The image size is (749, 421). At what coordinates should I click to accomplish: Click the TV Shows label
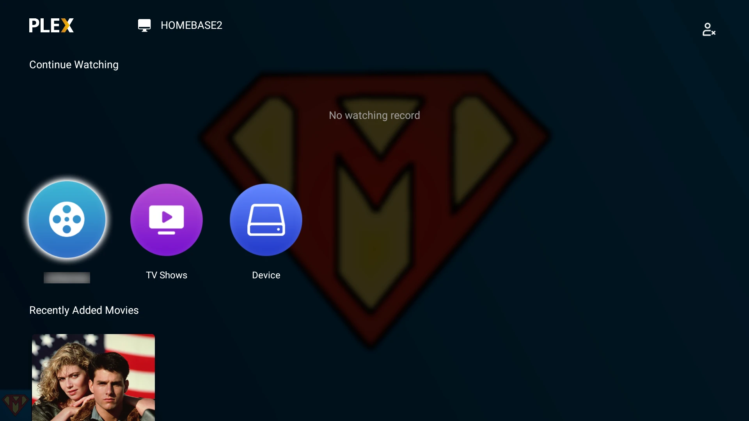(x=167, y=275)
